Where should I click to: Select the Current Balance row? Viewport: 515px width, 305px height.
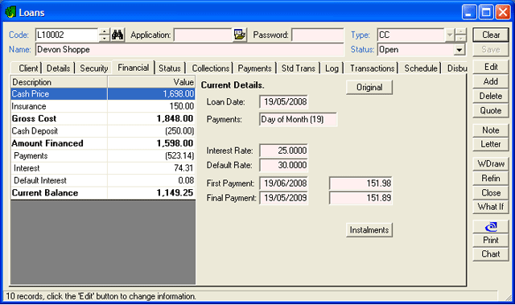coord(103,193)
